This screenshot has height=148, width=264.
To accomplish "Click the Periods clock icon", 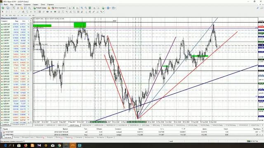I will coord(108,8).
